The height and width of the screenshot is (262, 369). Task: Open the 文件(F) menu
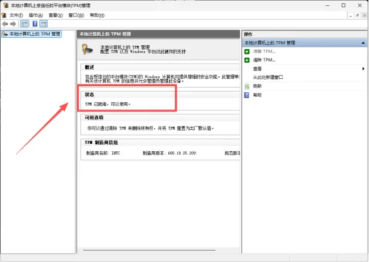(x=16, y=15)
